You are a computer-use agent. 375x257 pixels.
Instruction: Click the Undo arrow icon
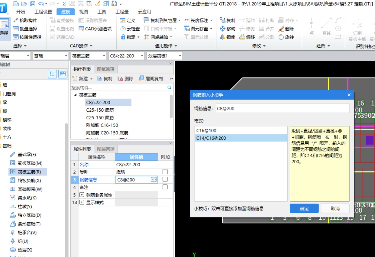(41, 4)
